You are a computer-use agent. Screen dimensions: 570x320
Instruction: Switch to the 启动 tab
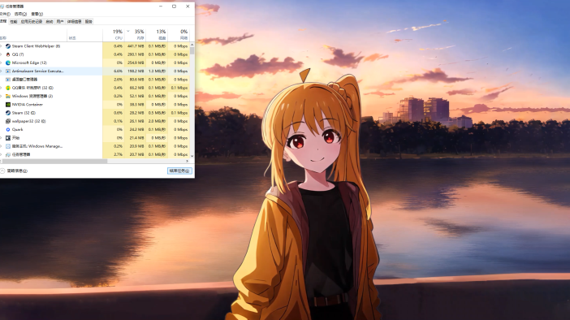[50, 22]
